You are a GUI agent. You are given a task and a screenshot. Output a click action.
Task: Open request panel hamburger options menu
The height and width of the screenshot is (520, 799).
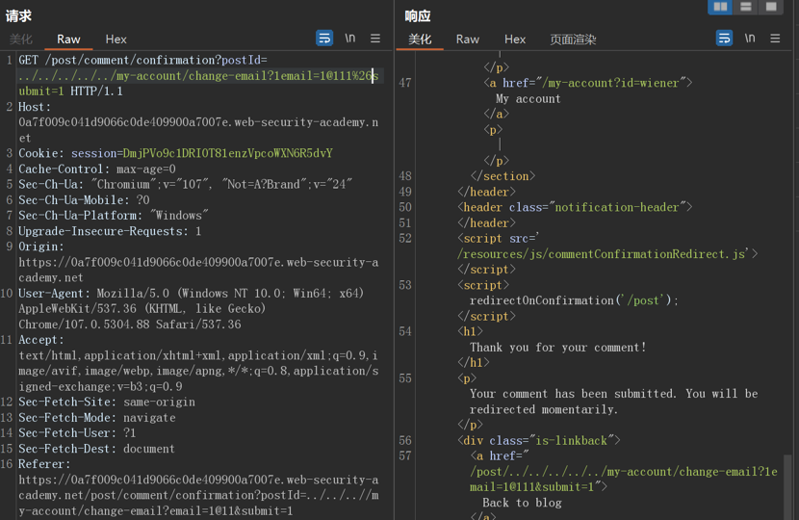point(375,39)
